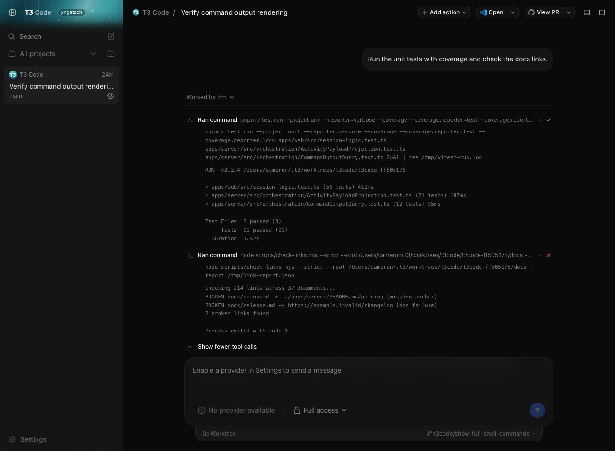Click the 'main' branch label in sidebar
Image resolution: width=615 pixels, height=451 pixels.
point(15,96)
